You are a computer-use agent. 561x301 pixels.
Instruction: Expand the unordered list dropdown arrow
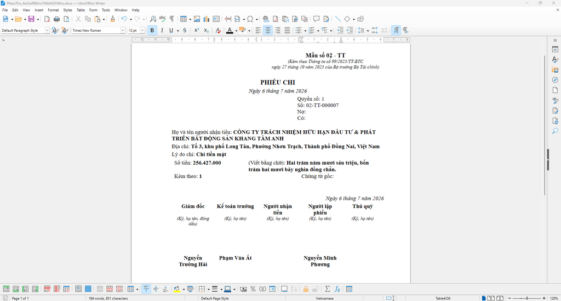(305, 31)
